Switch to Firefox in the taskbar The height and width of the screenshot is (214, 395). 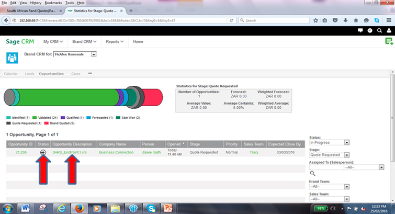(x=79, y=208)
